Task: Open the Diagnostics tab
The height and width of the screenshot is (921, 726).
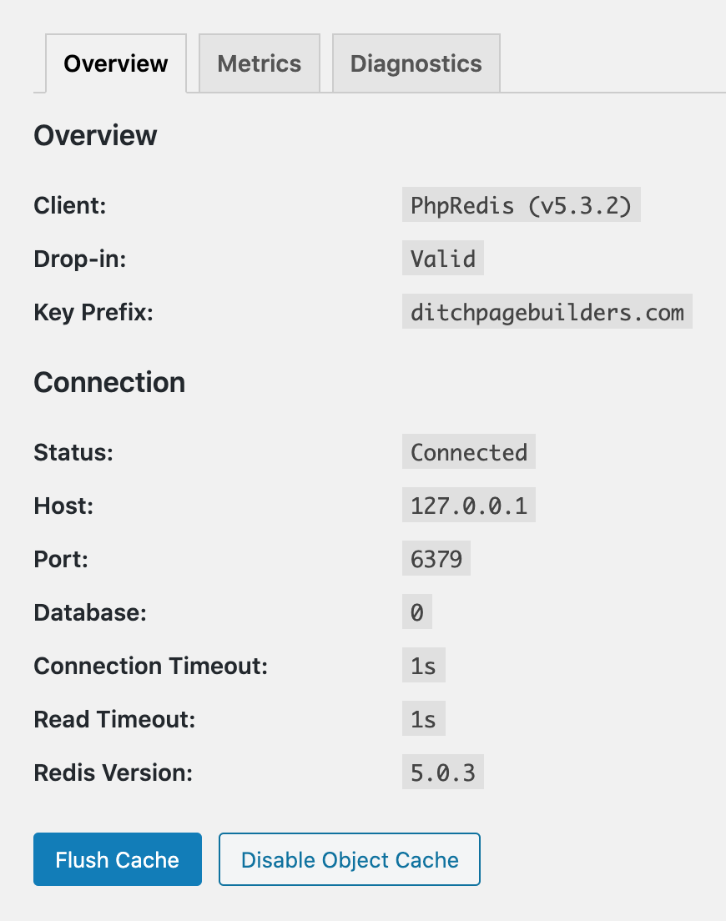Action: tap(416, 63)
